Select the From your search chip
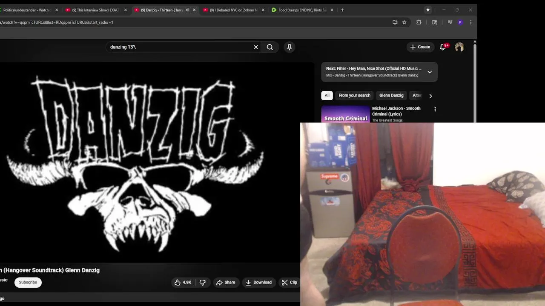The height and width of the screenshot is (306, 545). click(354, 96)
